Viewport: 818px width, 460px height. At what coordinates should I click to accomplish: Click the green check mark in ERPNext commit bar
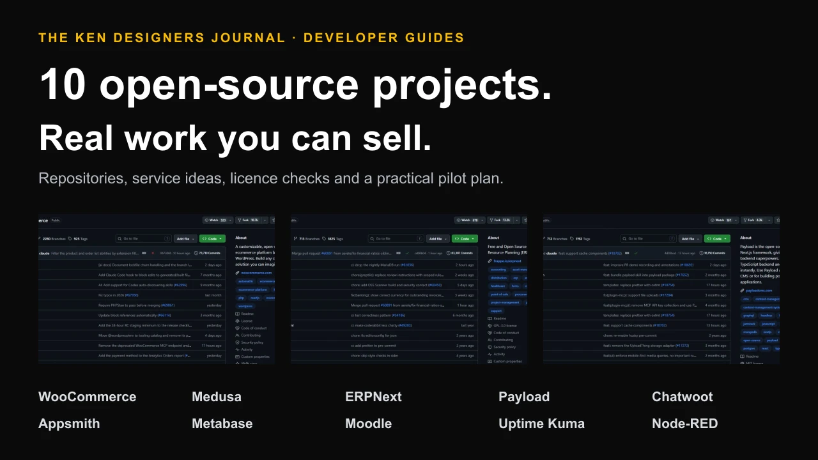tap(407, 253)
